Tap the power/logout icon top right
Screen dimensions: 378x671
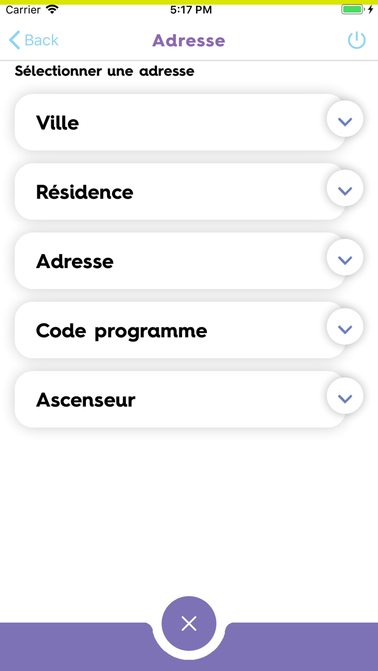click(x=357, y=40)
